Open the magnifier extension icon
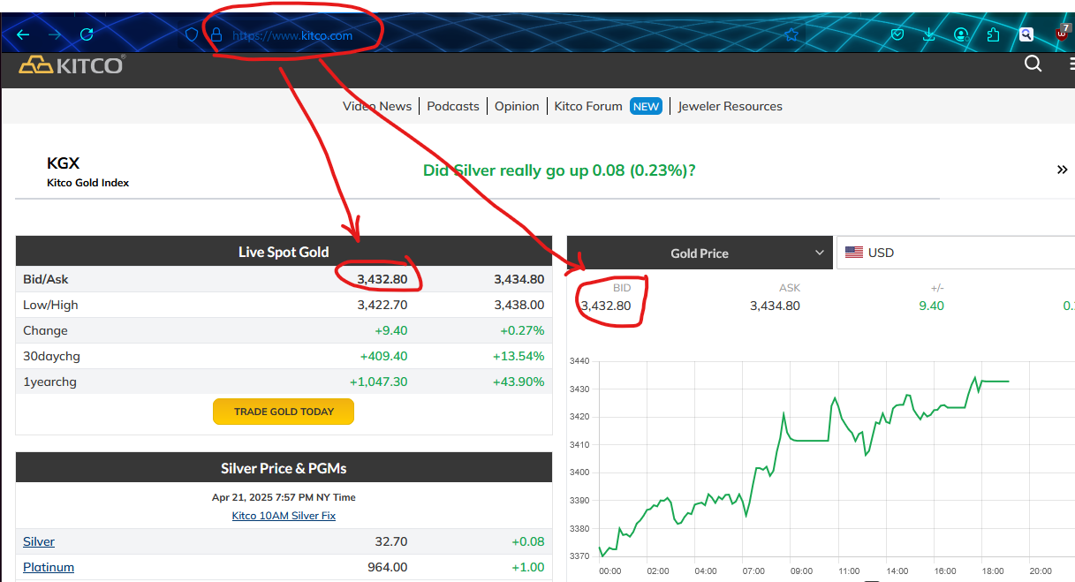The height and width of the screenshot is (582, 1075). 1026,34
